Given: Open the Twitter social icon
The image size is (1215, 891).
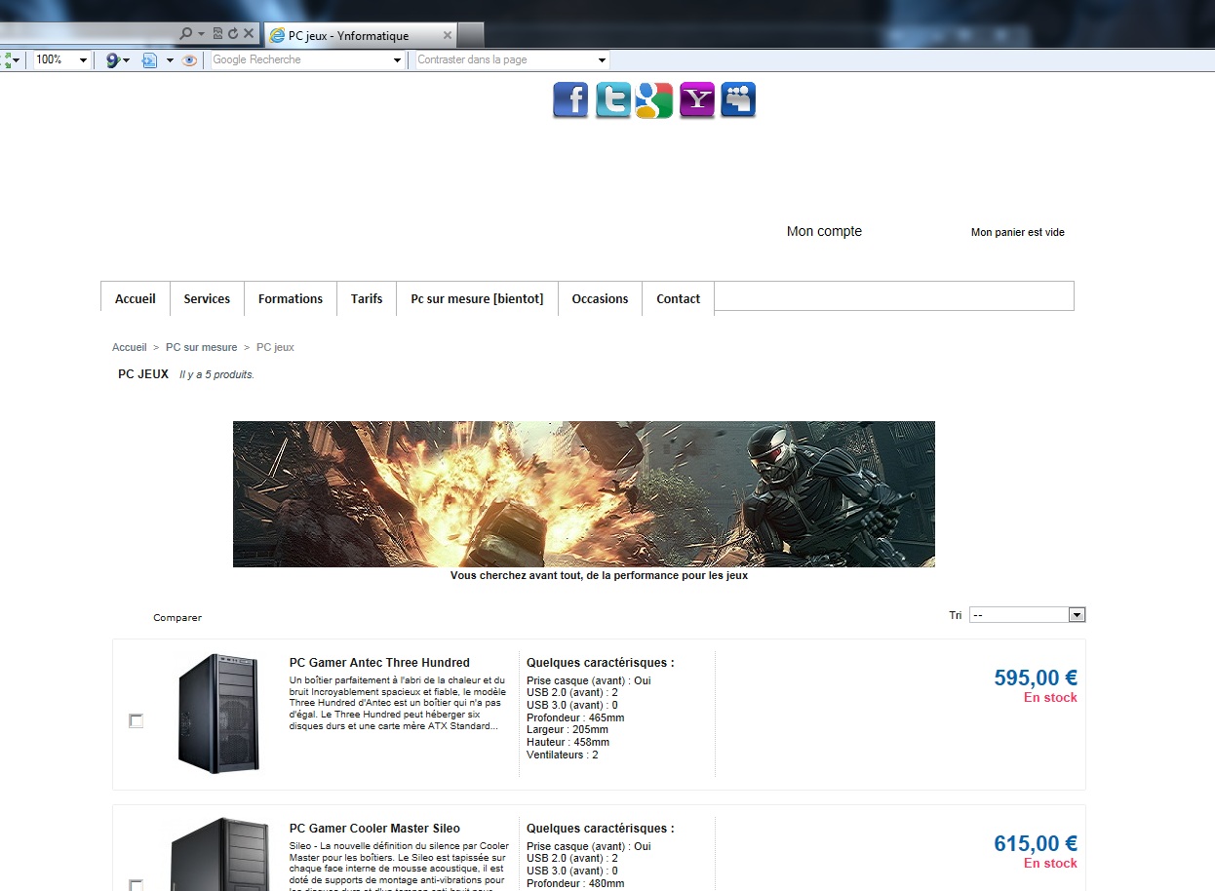Looking at the screenshot, I should [x=613, y=100].
